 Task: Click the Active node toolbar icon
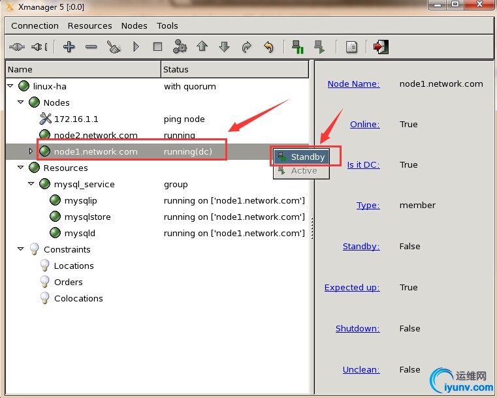pos(319,47)
